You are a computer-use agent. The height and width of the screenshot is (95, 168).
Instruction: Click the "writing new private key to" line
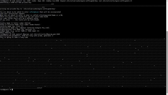click(28, 9)
